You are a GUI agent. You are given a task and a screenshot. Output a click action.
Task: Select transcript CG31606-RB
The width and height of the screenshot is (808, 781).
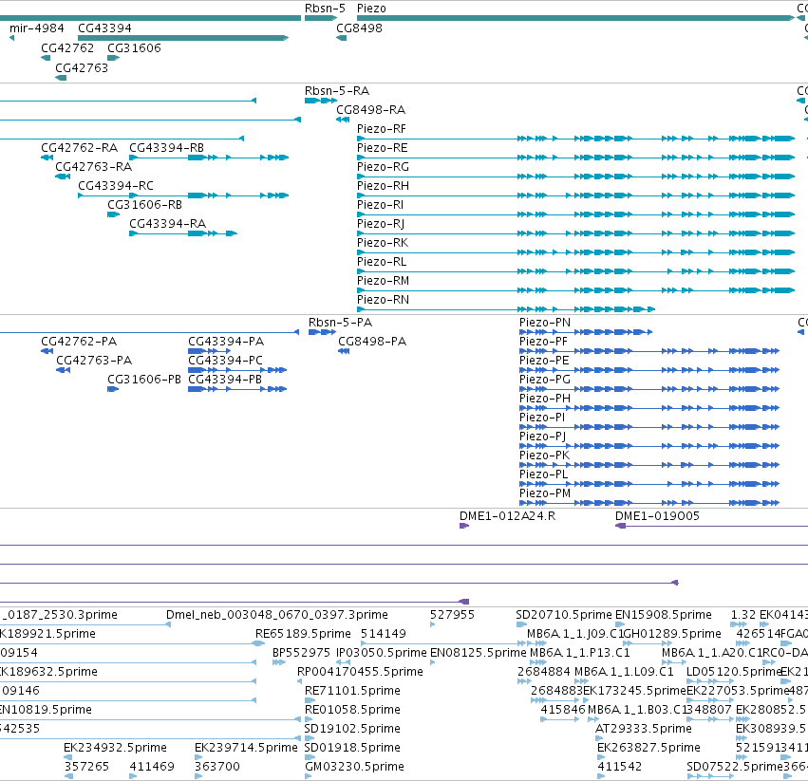click(145, 205)
